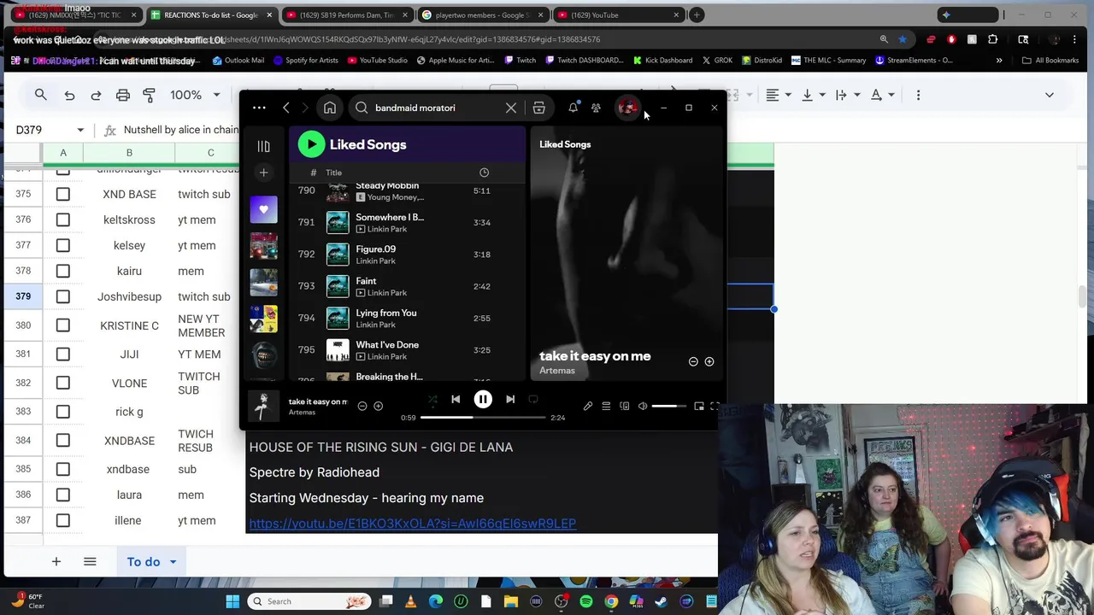Screen dimensions: 1094x615
Task: Open To do sheet tab menu arrow
Action: click(x=173, y=562)
